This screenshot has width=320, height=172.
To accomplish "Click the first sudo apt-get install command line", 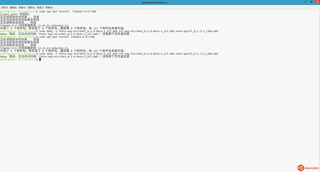I will tap(48, 12).
